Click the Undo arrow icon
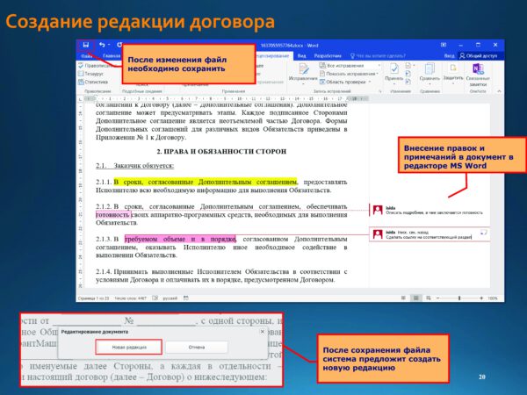 coord(102,45)
